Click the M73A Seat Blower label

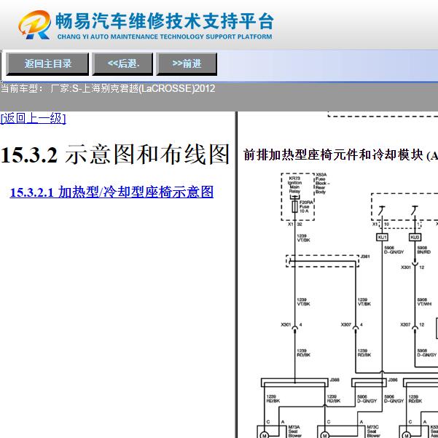coord(294,431)
